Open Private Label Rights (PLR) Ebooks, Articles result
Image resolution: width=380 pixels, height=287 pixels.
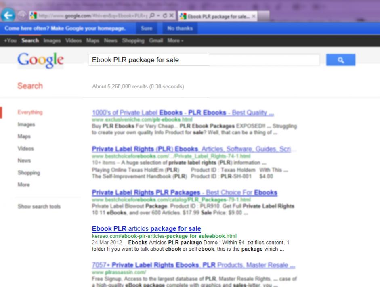point(194,149)
